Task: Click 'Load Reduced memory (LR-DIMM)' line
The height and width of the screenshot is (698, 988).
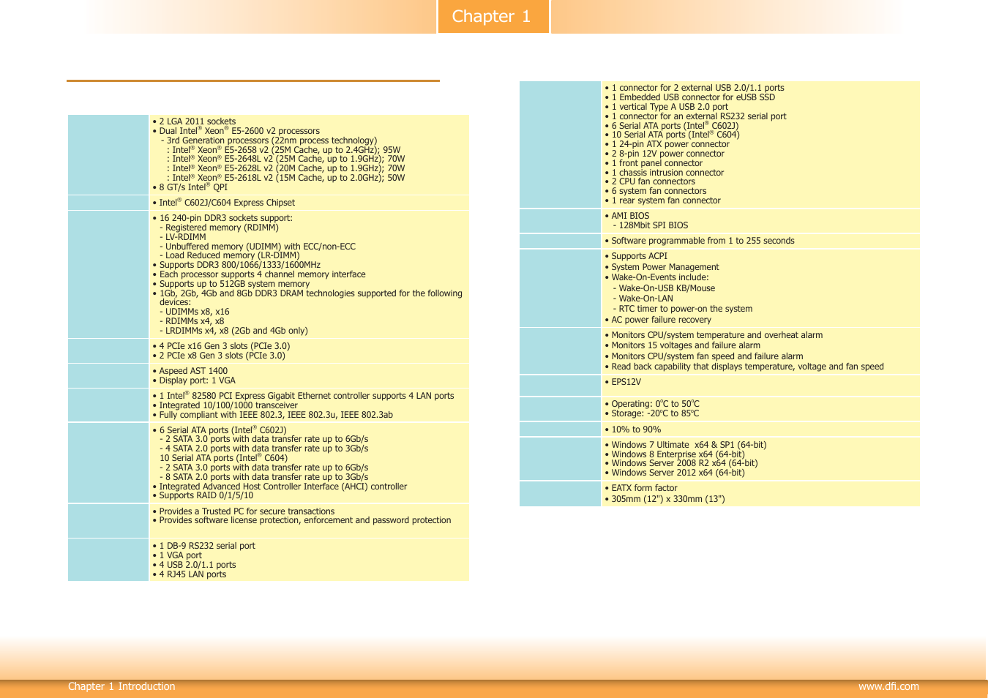Action: point(229,255)
